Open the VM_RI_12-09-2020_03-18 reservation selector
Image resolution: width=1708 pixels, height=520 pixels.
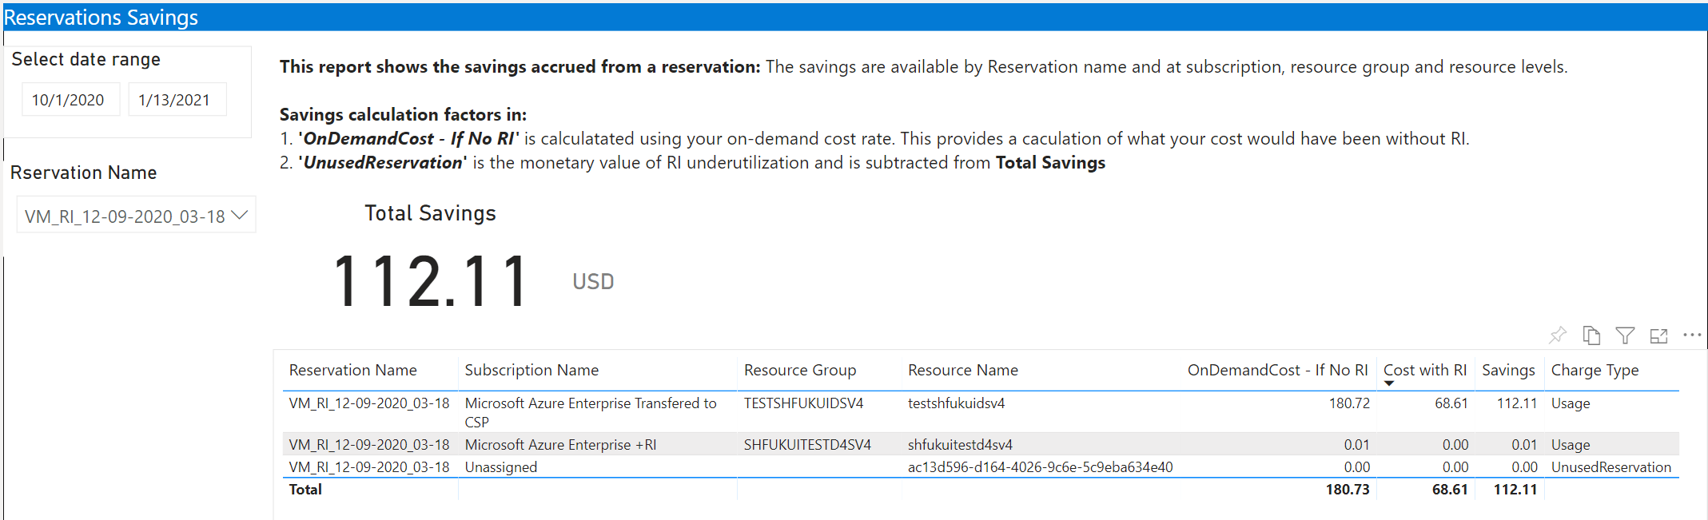(x=136, y=215)
